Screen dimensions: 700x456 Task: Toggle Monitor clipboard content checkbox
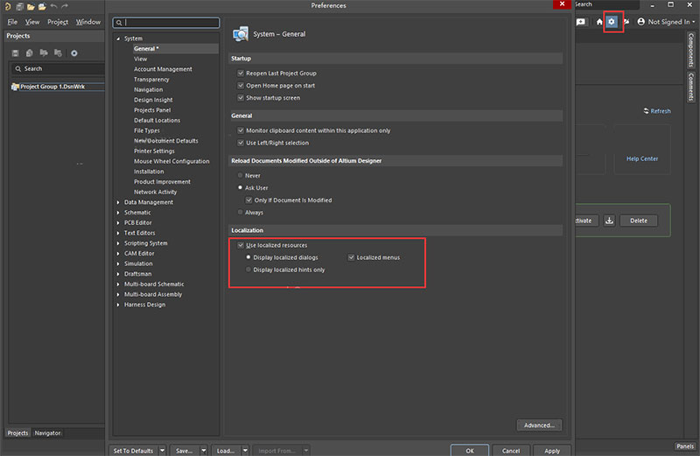click(x=241, y=130)
